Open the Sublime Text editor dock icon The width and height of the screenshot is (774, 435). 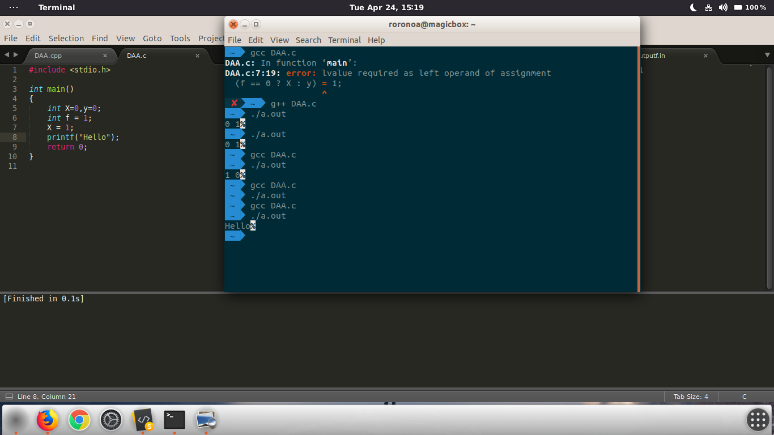click(142, 420)
